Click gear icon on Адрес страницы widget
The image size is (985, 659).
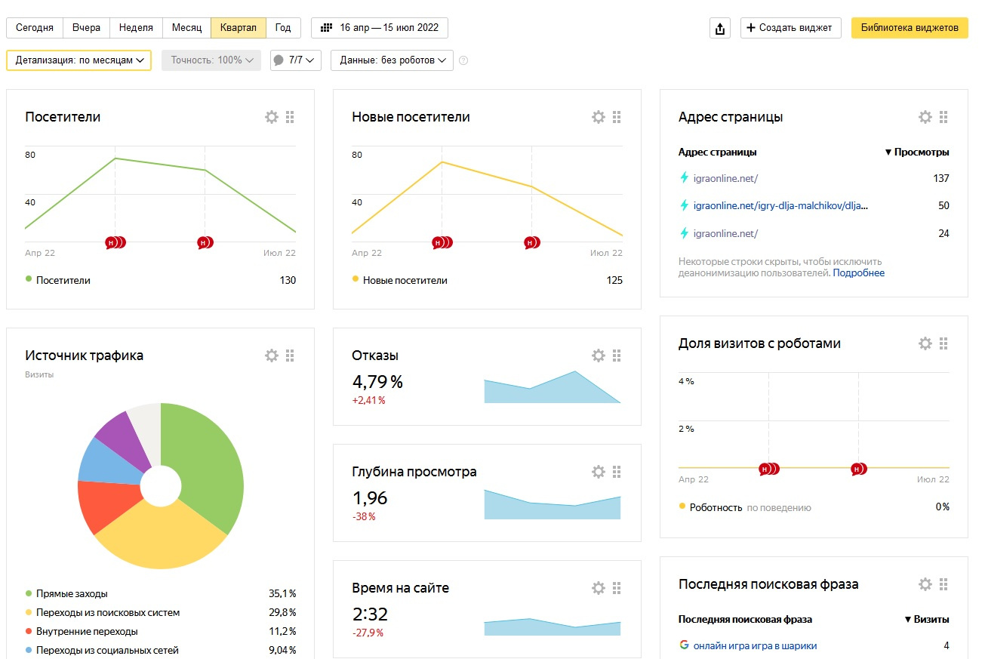click(x=925, y=117)
